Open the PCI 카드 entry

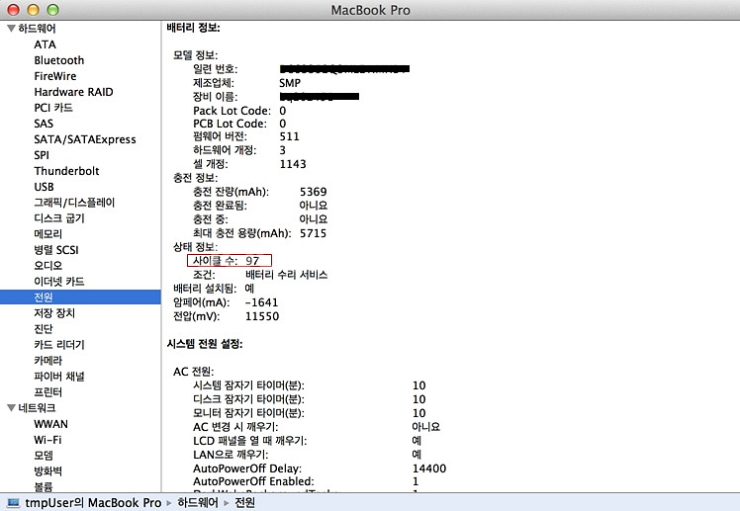pyautogui.click(x=53, y=108)
